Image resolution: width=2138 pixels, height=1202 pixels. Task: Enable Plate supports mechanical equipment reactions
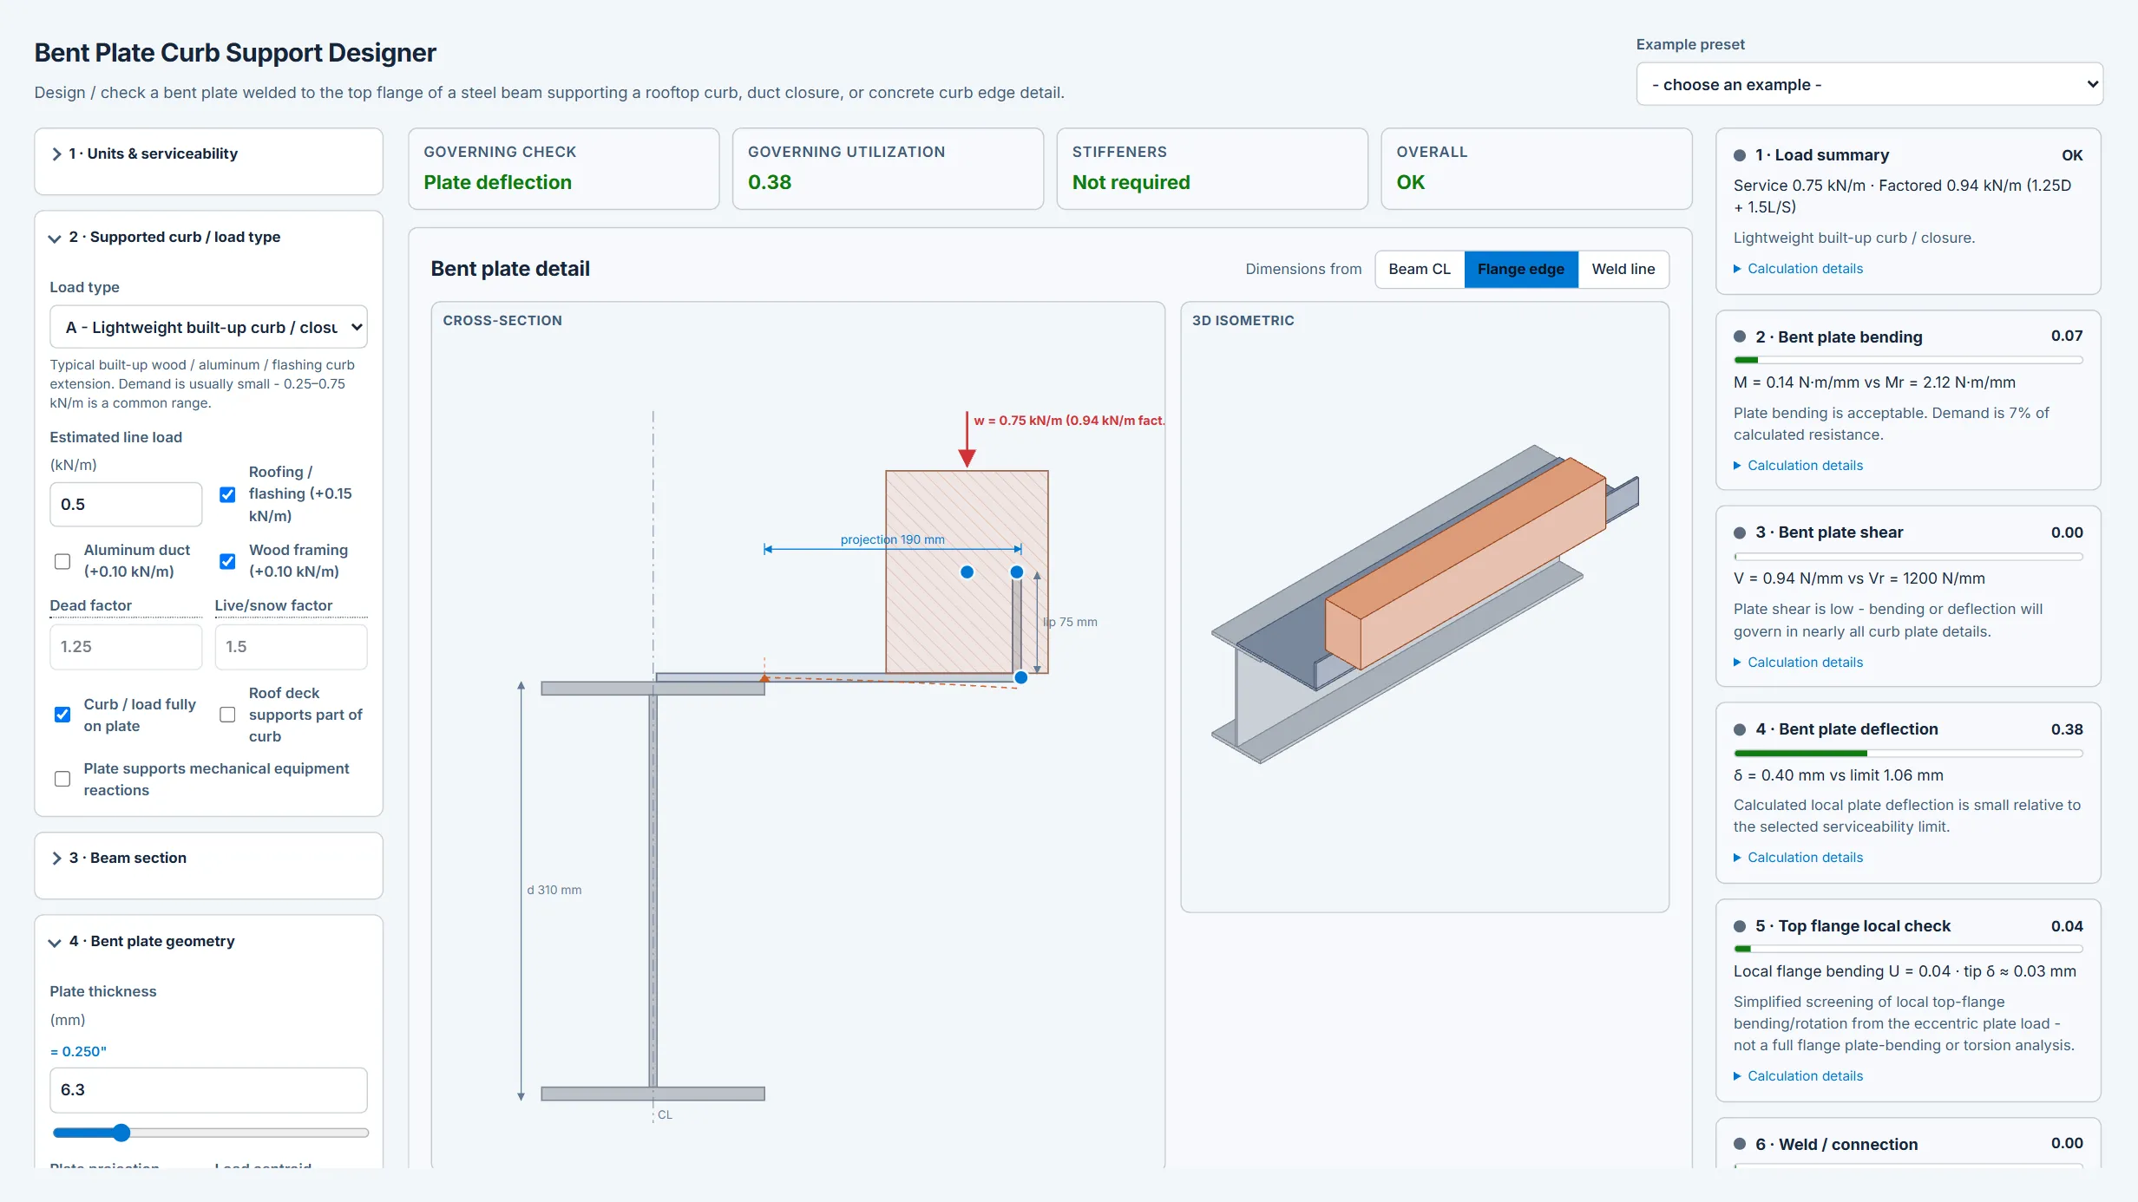point(62,779)
